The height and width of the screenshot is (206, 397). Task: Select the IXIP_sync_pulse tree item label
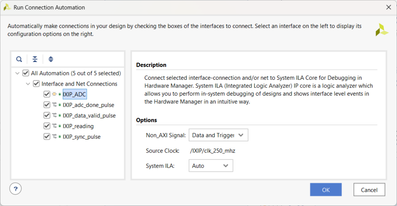coord(81,137)
